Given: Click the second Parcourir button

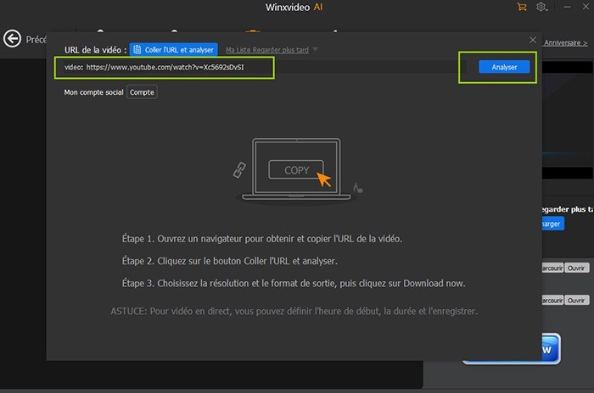Looking at the screenshot, I should pyautogui.click(x=552, y=301).
